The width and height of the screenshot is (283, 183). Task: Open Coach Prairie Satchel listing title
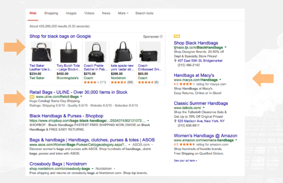click(96, 67)
